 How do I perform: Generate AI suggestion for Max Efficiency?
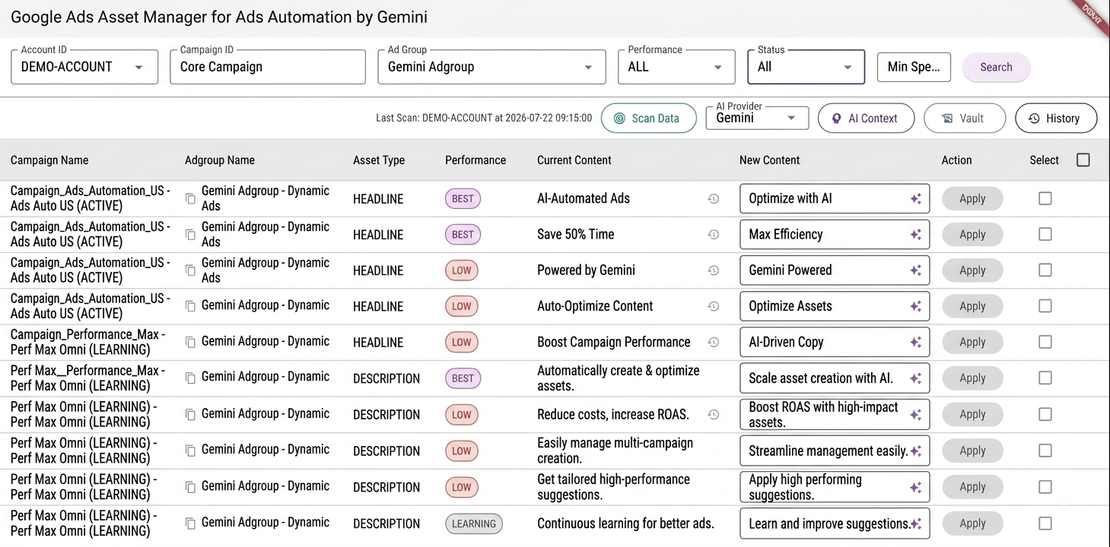[x=916, y=235]
